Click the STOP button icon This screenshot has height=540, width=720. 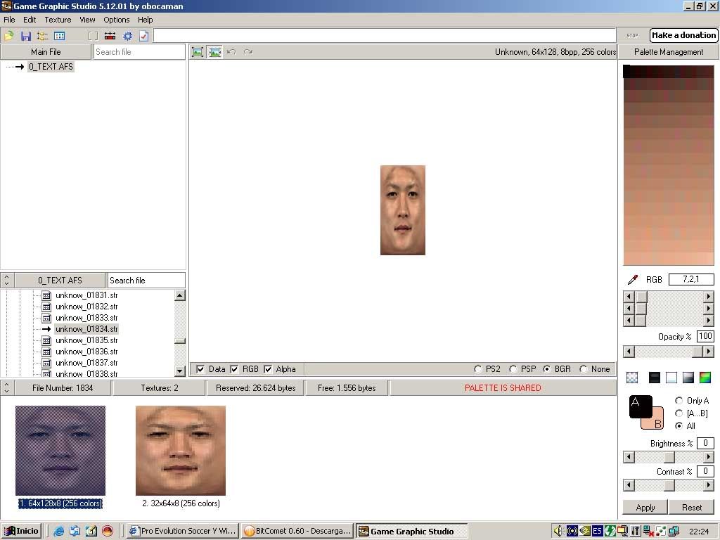click(x=632, y=35)
